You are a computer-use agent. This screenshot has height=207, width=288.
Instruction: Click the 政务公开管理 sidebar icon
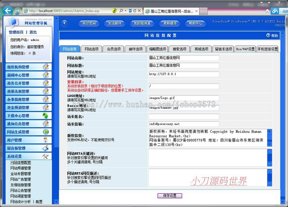(47, 83)
